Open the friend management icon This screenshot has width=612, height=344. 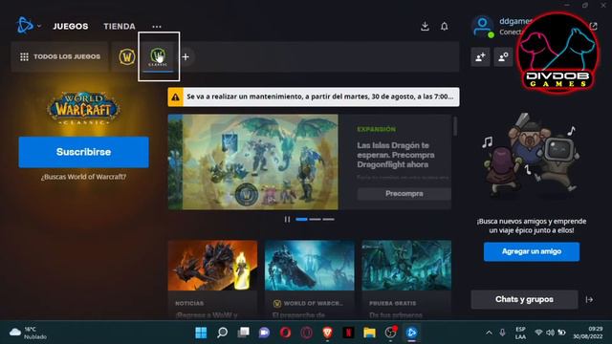tap(504, 57)
